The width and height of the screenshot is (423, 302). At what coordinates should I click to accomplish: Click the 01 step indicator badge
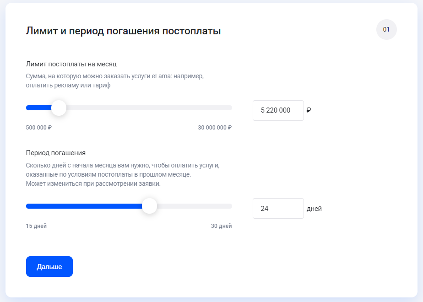point(386,29)
